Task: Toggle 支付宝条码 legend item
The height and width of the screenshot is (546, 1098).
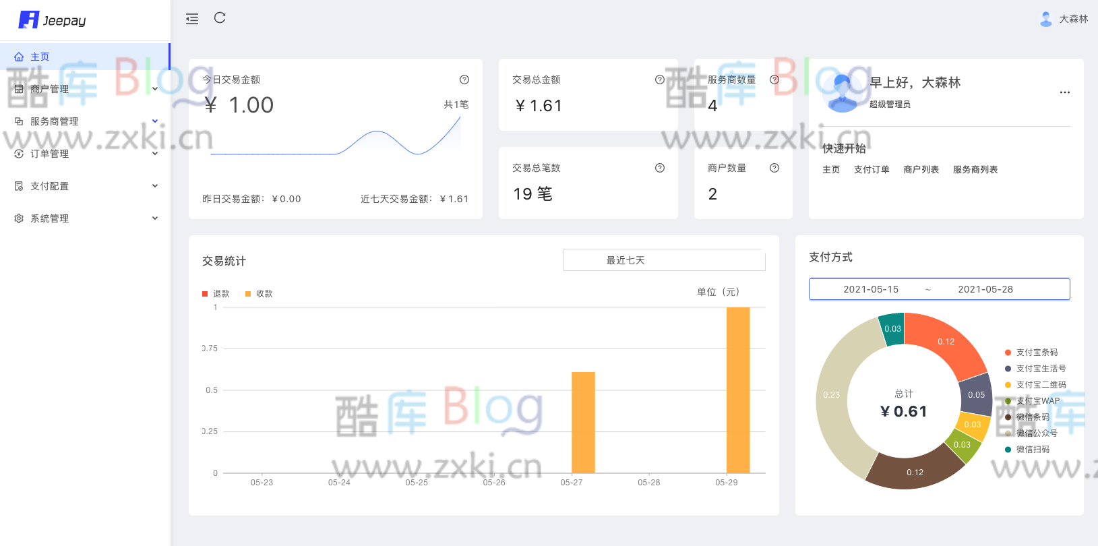Action: pos(1031,353)
